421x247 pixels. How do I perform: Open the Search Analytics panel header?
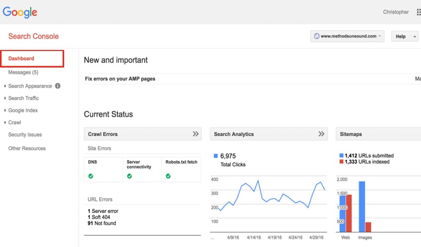269,134
